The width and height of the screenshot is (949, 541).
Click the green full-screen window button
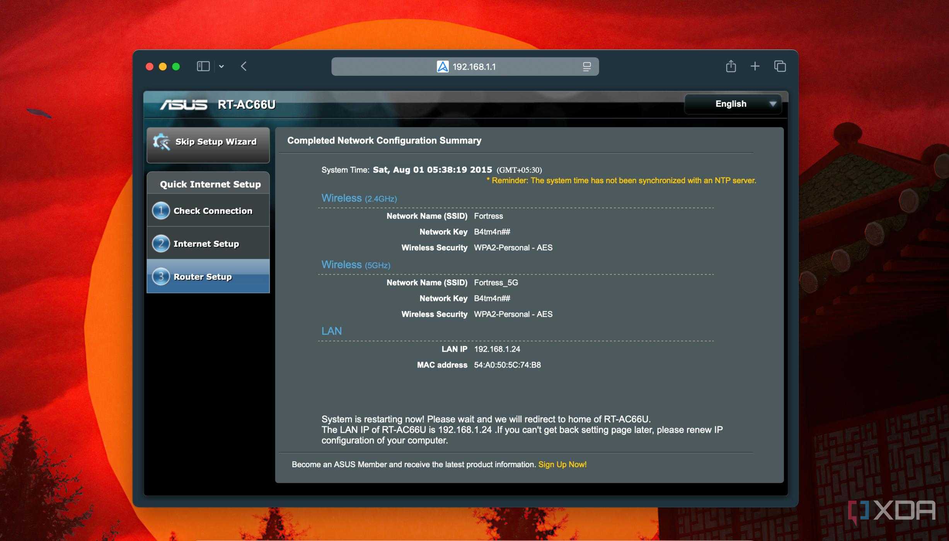tap(176, 66)
